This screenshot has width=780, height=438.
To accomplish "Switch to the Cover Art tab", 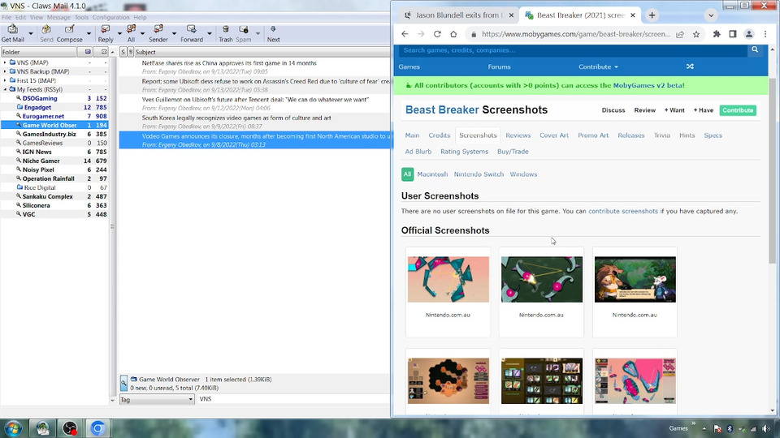I will click(554, 135).
